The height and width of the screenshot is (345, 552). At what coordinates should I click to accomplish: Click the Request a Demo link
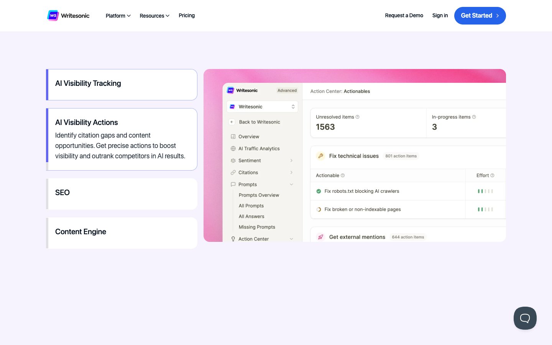pos(404,16)
